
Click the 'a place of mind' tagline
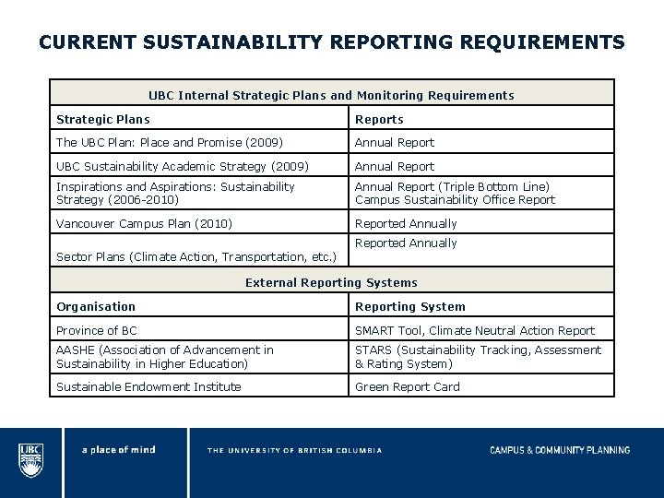click(119, 450)
